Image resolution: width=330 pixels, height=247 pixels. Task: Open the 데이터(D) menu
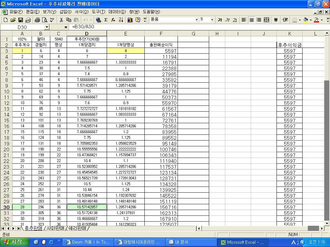click(x=117, y=12)
